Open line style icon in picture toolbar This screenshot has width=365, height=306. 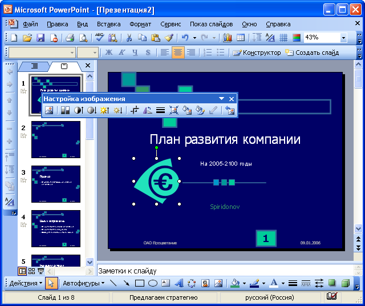pyautogui.click(x=161, y=110)
